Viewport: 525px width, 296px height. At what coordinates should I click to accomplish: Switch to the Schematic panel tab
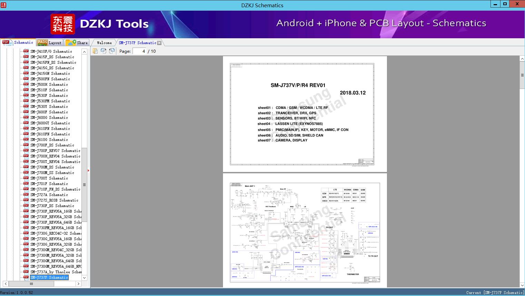tap(18, 42)
